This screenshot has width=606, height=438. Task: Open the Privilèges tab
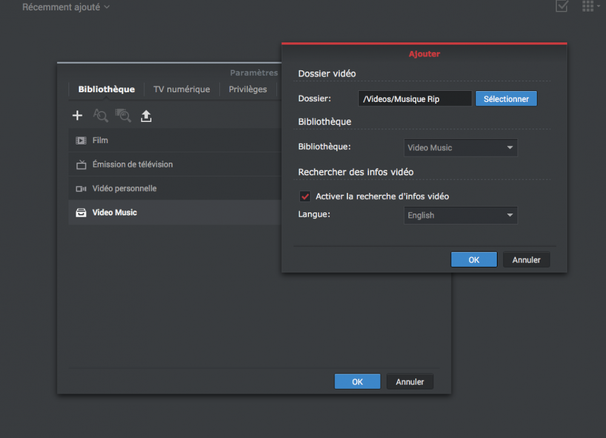tap(248, 89)
